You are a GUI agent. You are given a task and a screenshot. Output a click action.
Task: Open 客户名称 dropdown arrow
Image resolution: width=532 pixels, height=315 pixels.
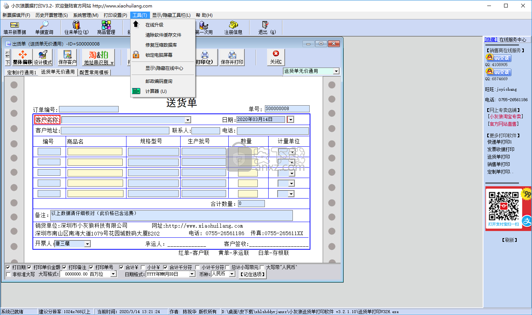[x=188, y=120]
